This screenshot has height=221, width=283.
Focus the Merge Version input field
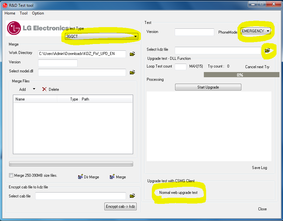click(58, 63)
